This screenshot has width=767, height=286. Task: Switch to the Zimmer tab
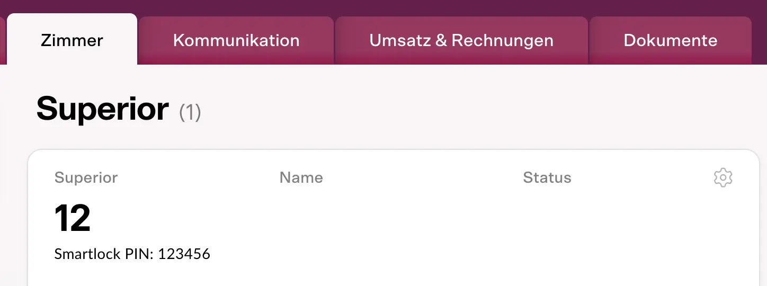72,40
